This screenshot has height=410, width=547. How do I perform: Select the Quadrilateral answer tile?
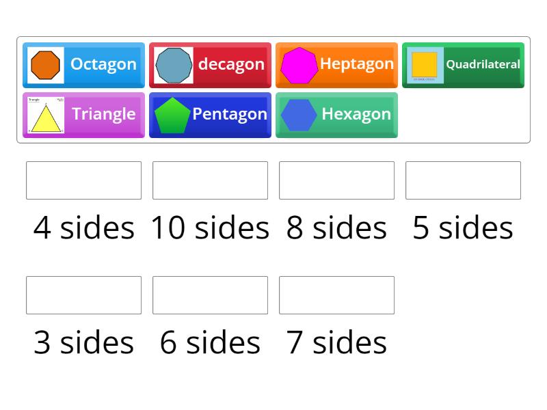point(463,65)
